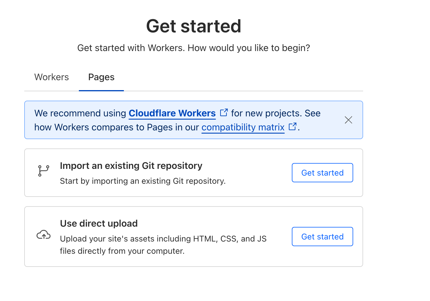Click the Get started heading
430x301 pixels.
click(194, 26)
